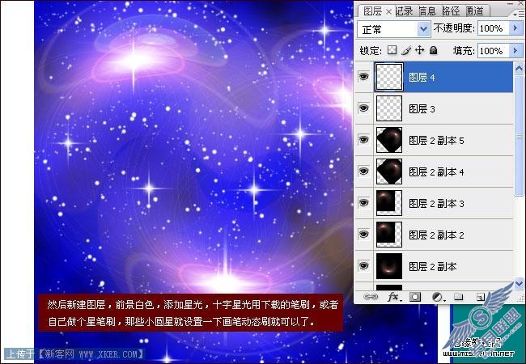The height and width of the screenshot is (364, 526).
Task: Click the lock image pixels brush icon
Action: coord(406,51)
